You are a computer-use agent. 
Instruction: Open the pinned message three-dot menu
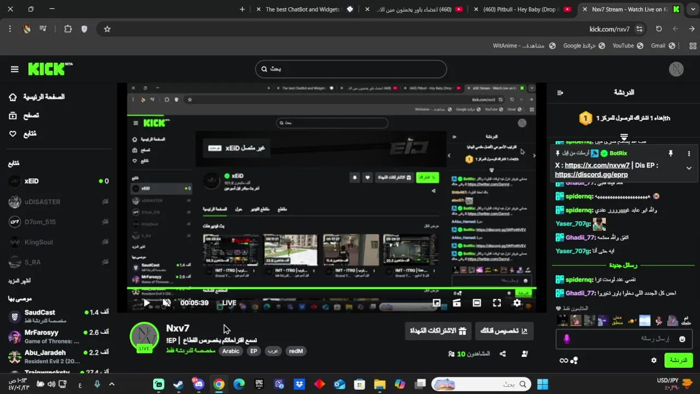point(689,154)
